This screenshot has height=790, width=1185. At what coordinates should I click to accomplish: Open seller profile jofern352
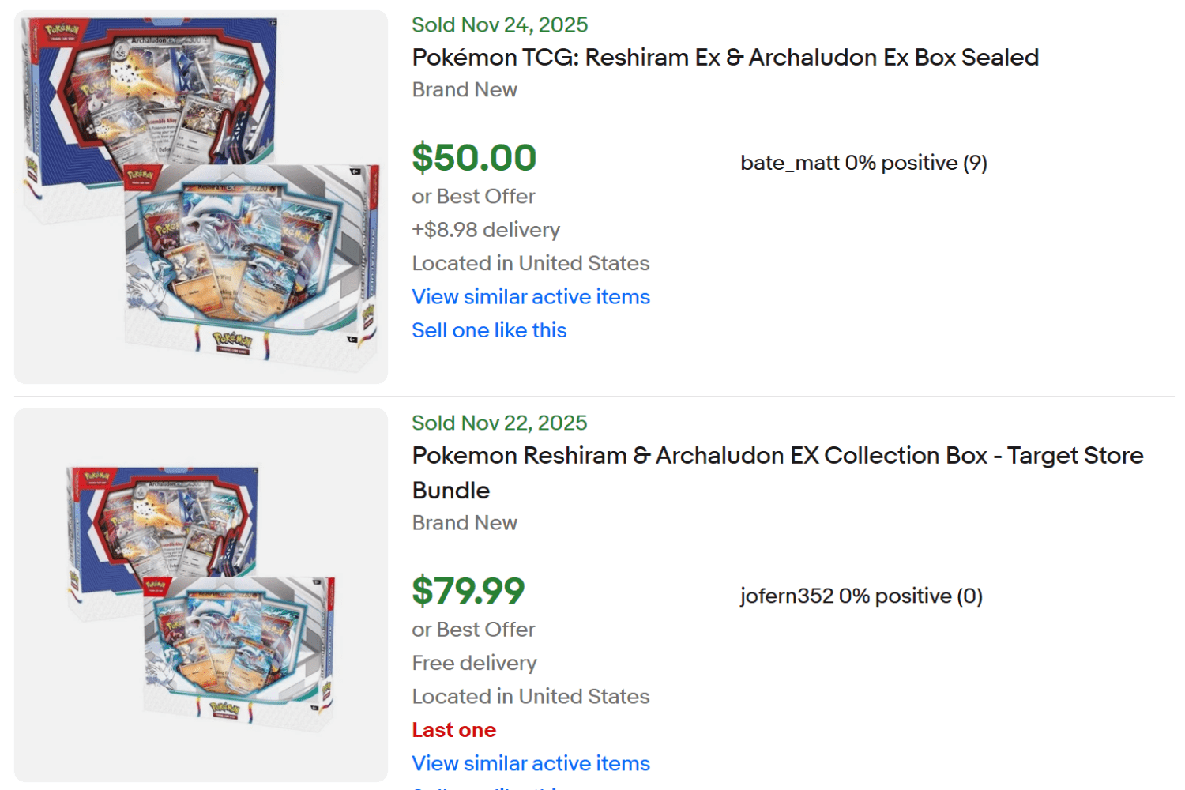coord(779,596)
